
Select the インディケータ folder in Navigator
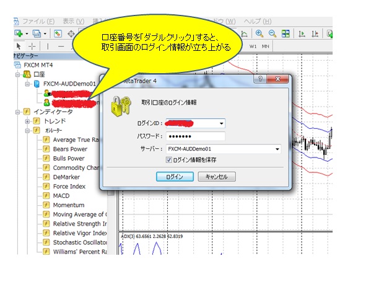click(x=53, y=112)
